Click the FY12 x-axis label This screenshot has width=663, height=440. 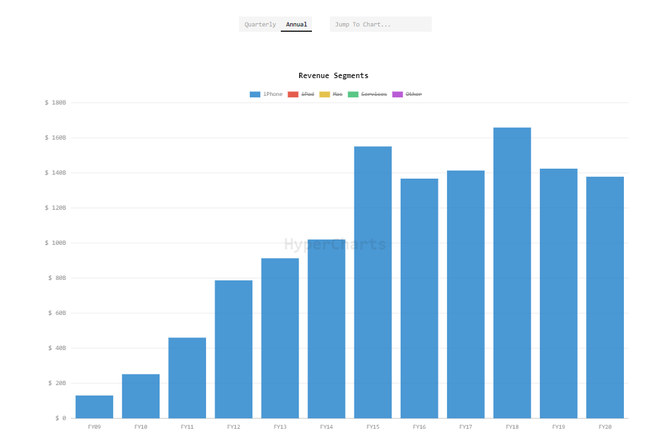point(233,427)
